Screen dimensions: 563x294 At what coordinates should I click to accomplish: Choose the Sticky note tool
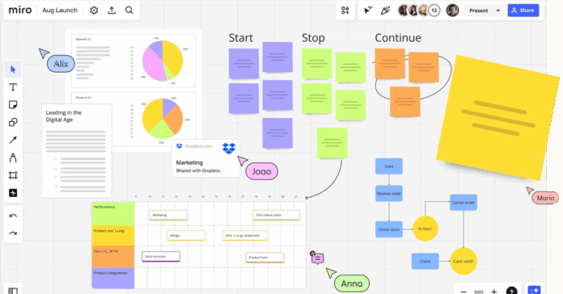(13, 104)
